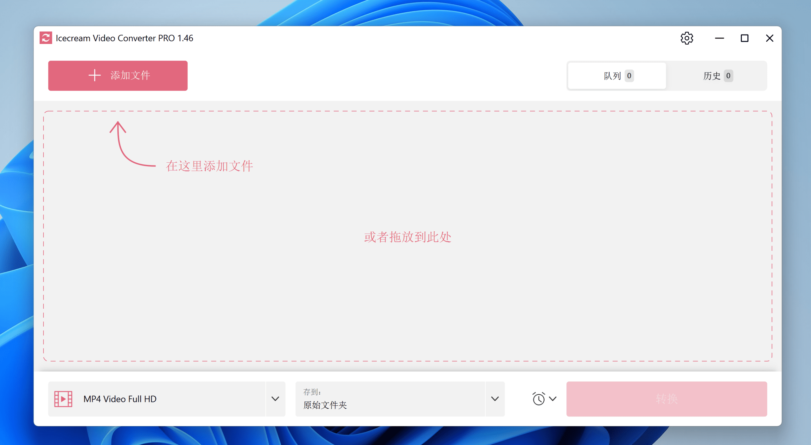Expand the chevron next to the clock icon

pos(552,399)
